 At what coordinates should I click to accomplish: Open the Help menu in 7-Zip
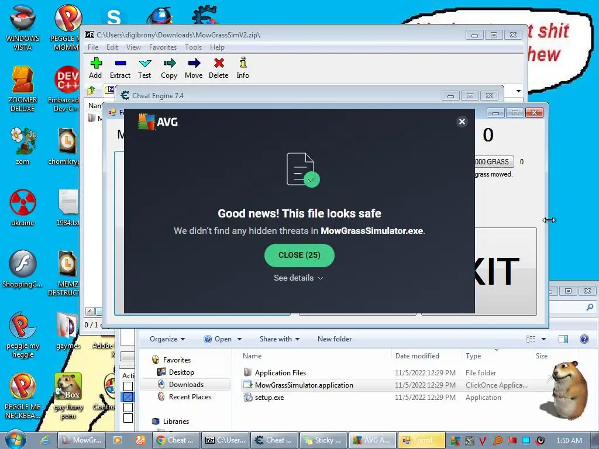(217, 47)
